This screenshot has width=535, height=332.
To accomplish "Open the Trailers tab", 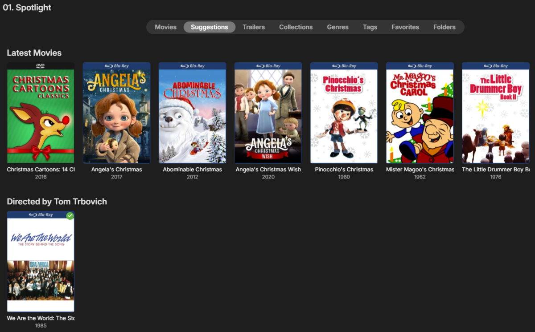I will coord(254,27).
